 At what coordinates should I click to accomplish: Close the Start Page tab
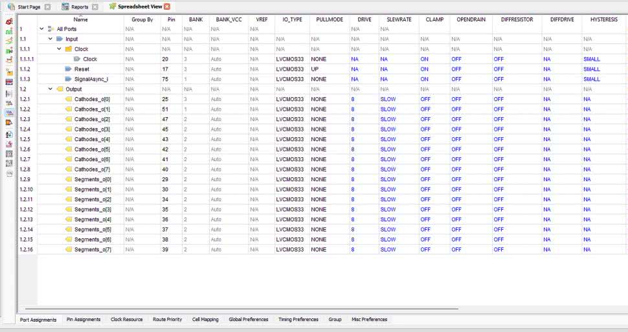[x=47, y=6]
